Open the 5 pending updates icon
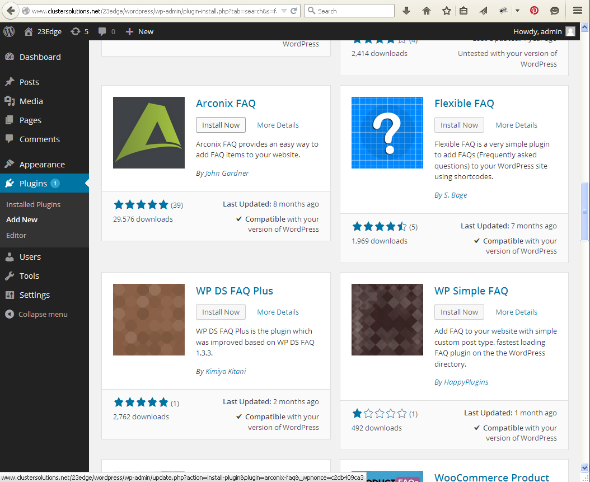The image size is (590, 482). click(x=79, y=31)
